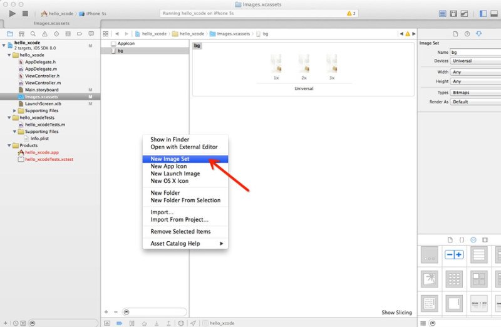The image size is (501, 327).
Task: Switch to the version editor
Action: (x=464, y=13)
